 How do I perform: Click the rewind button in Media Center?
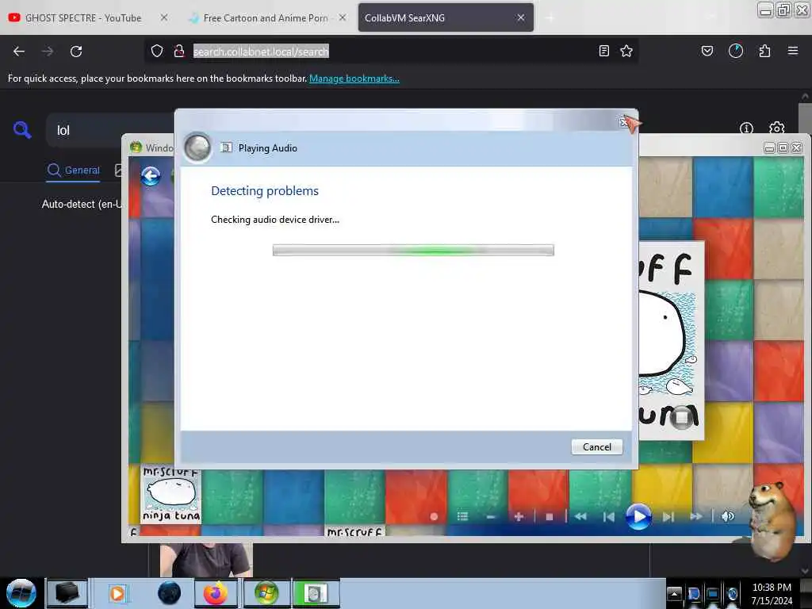580,516
